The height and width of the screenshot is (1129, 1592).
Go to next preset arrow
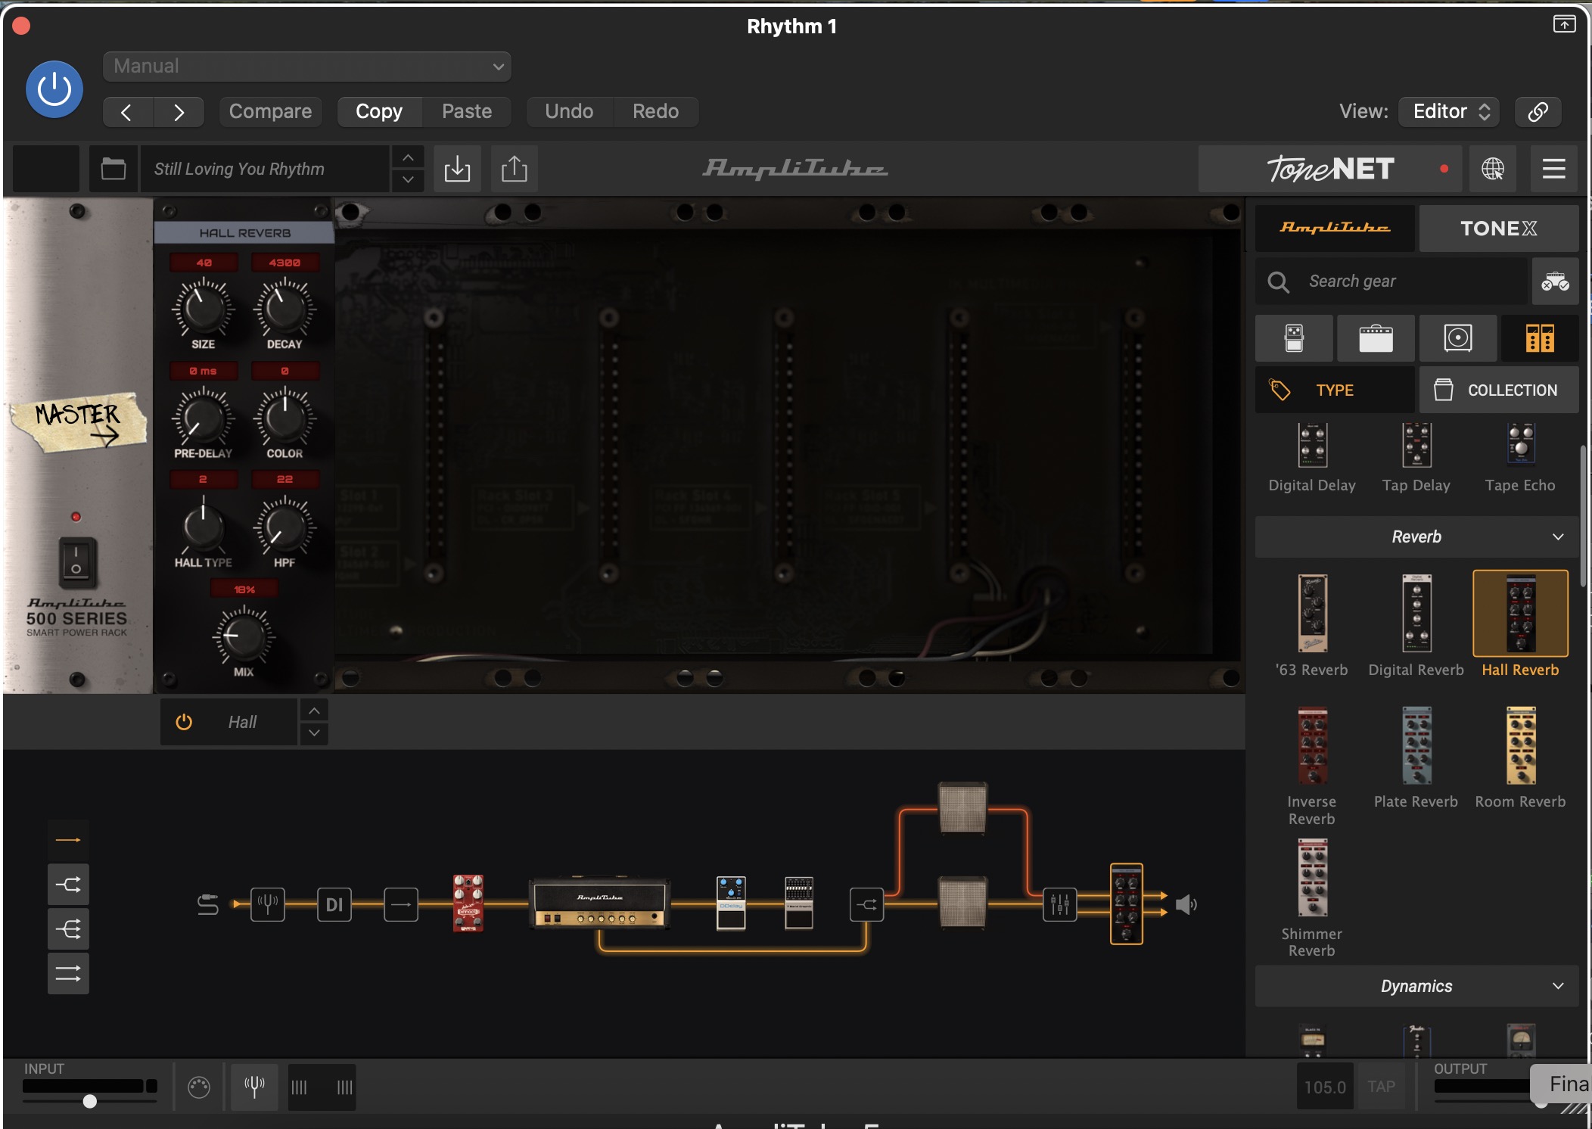pyautogui.click(x=179, y=112)
